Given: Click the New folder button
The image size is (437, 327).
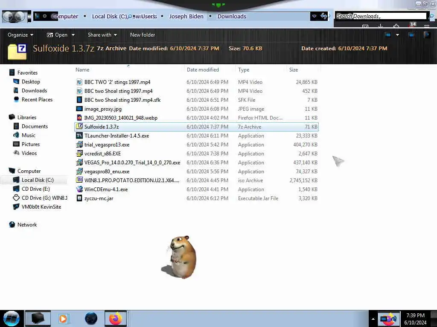Looking at the screenshot, I should coord(143,35).
